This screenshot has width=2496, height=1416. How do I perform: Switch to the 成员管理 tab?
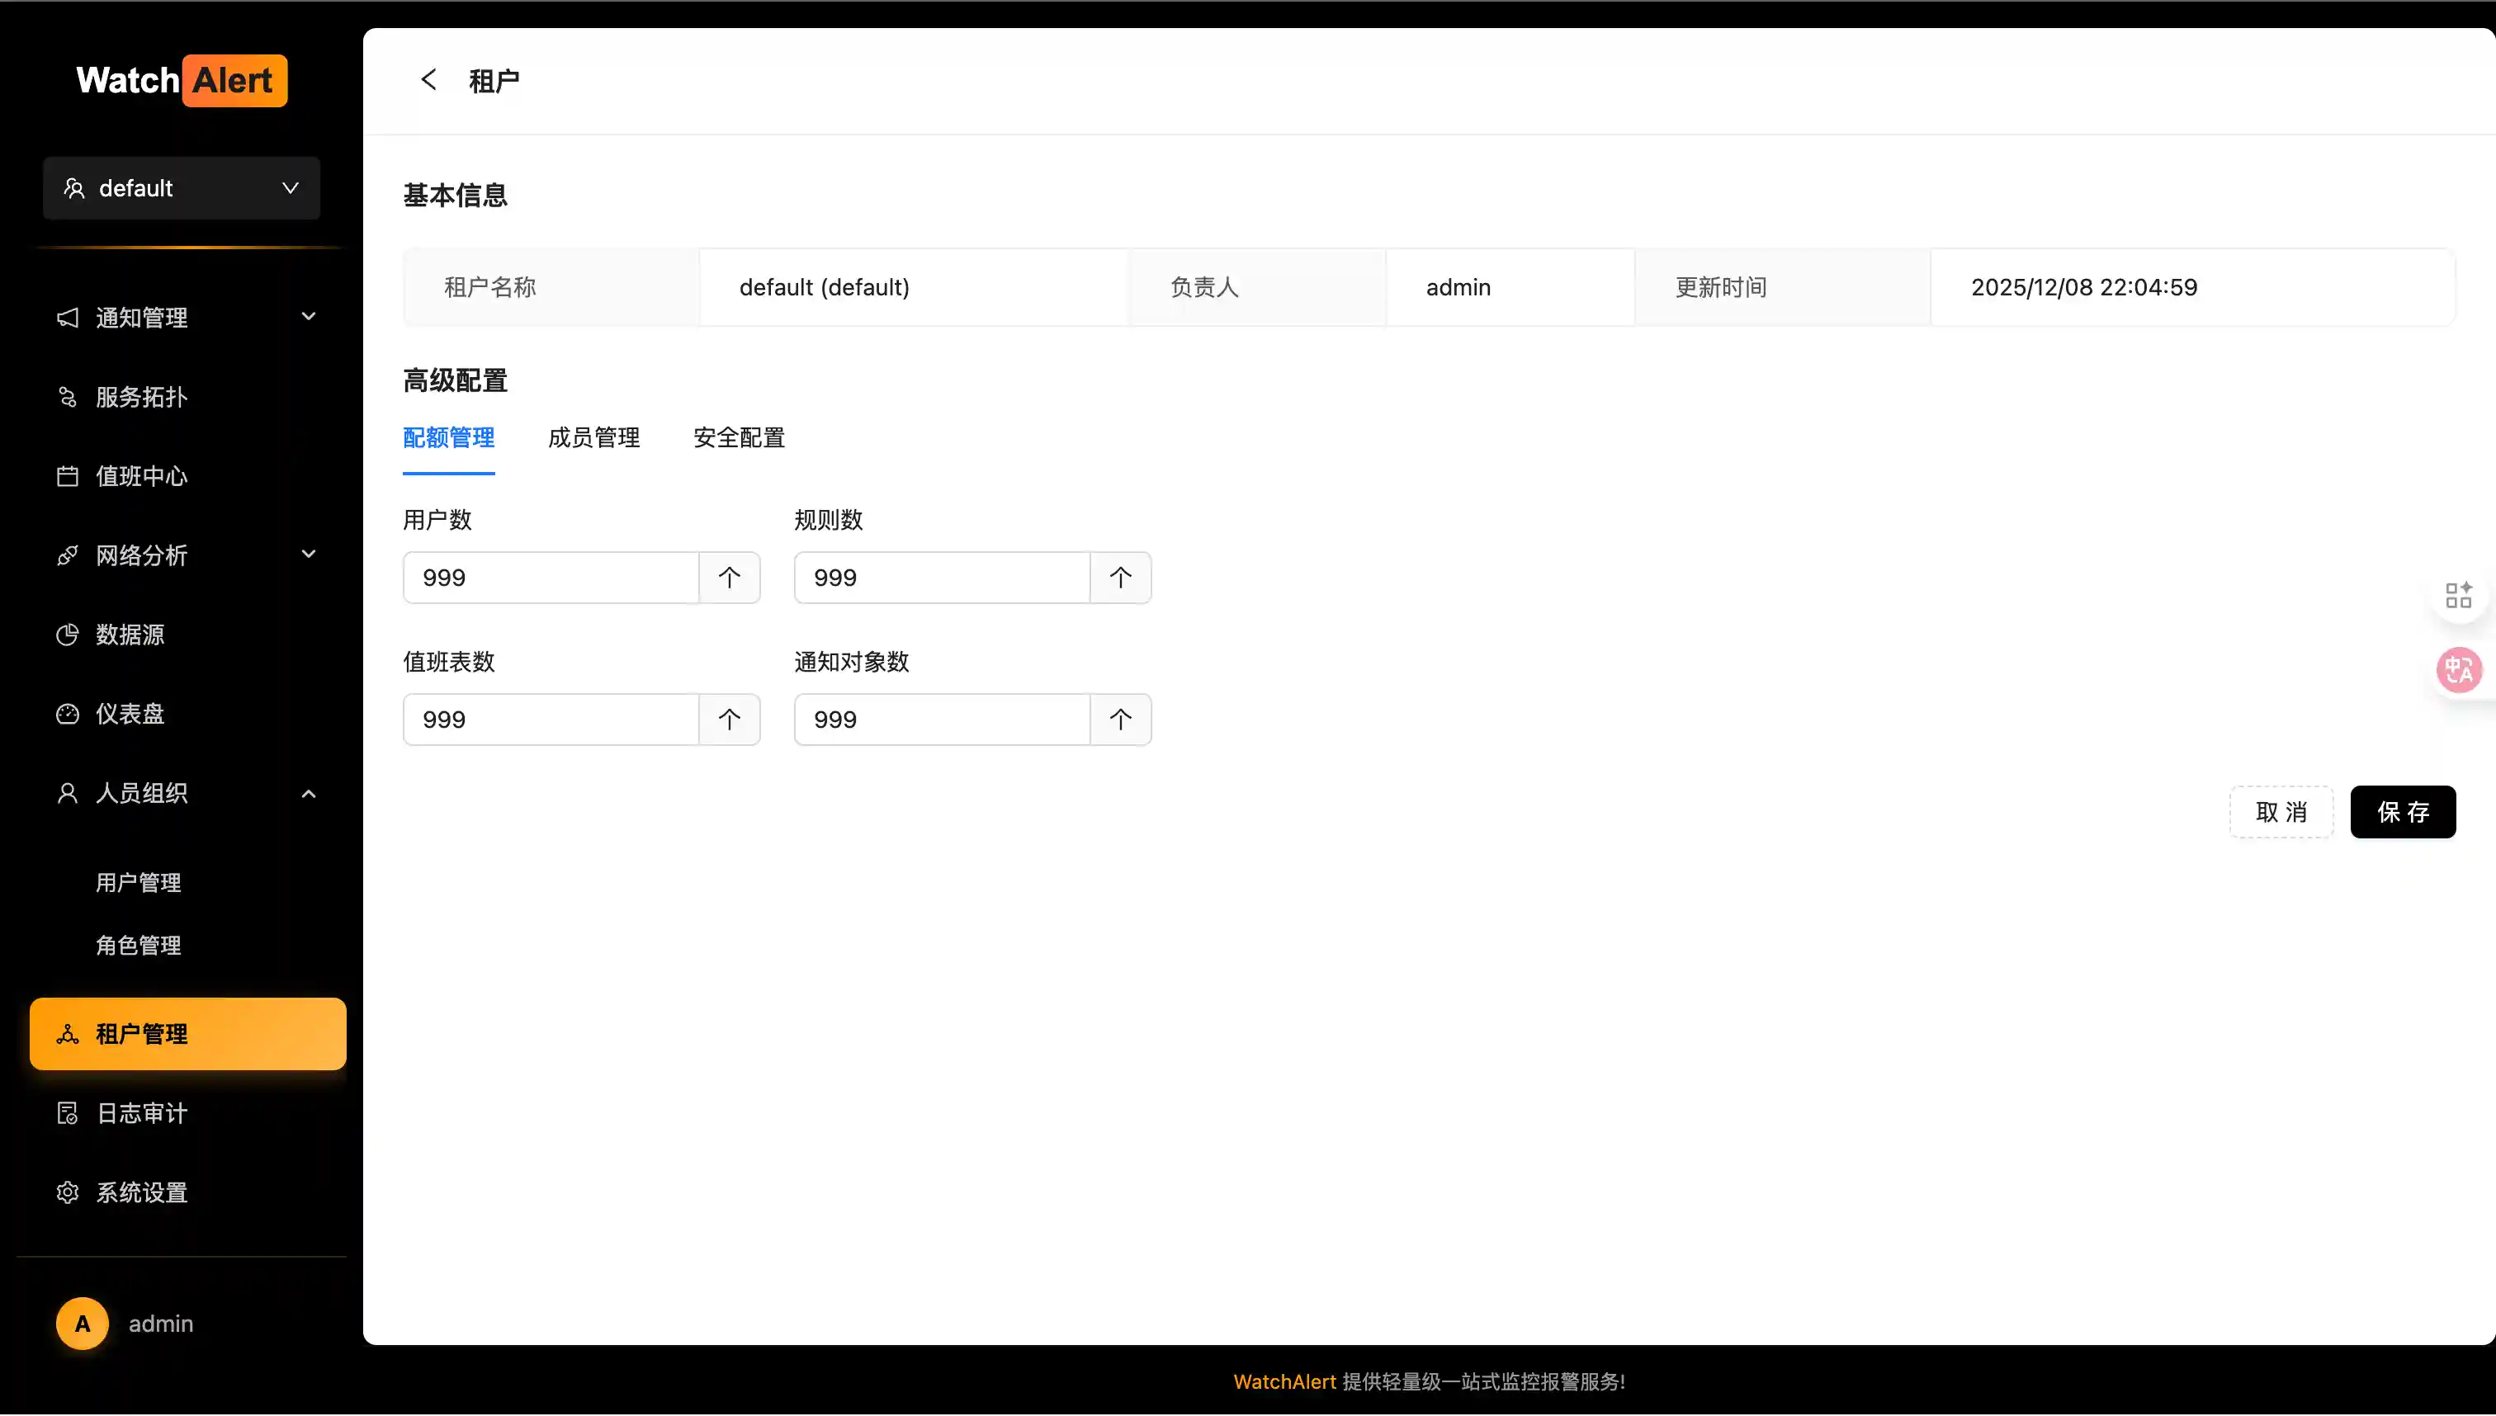pos(593,437)
